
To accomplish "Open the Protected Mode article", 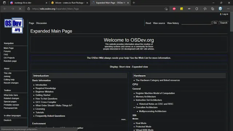I will click(143, 127).
